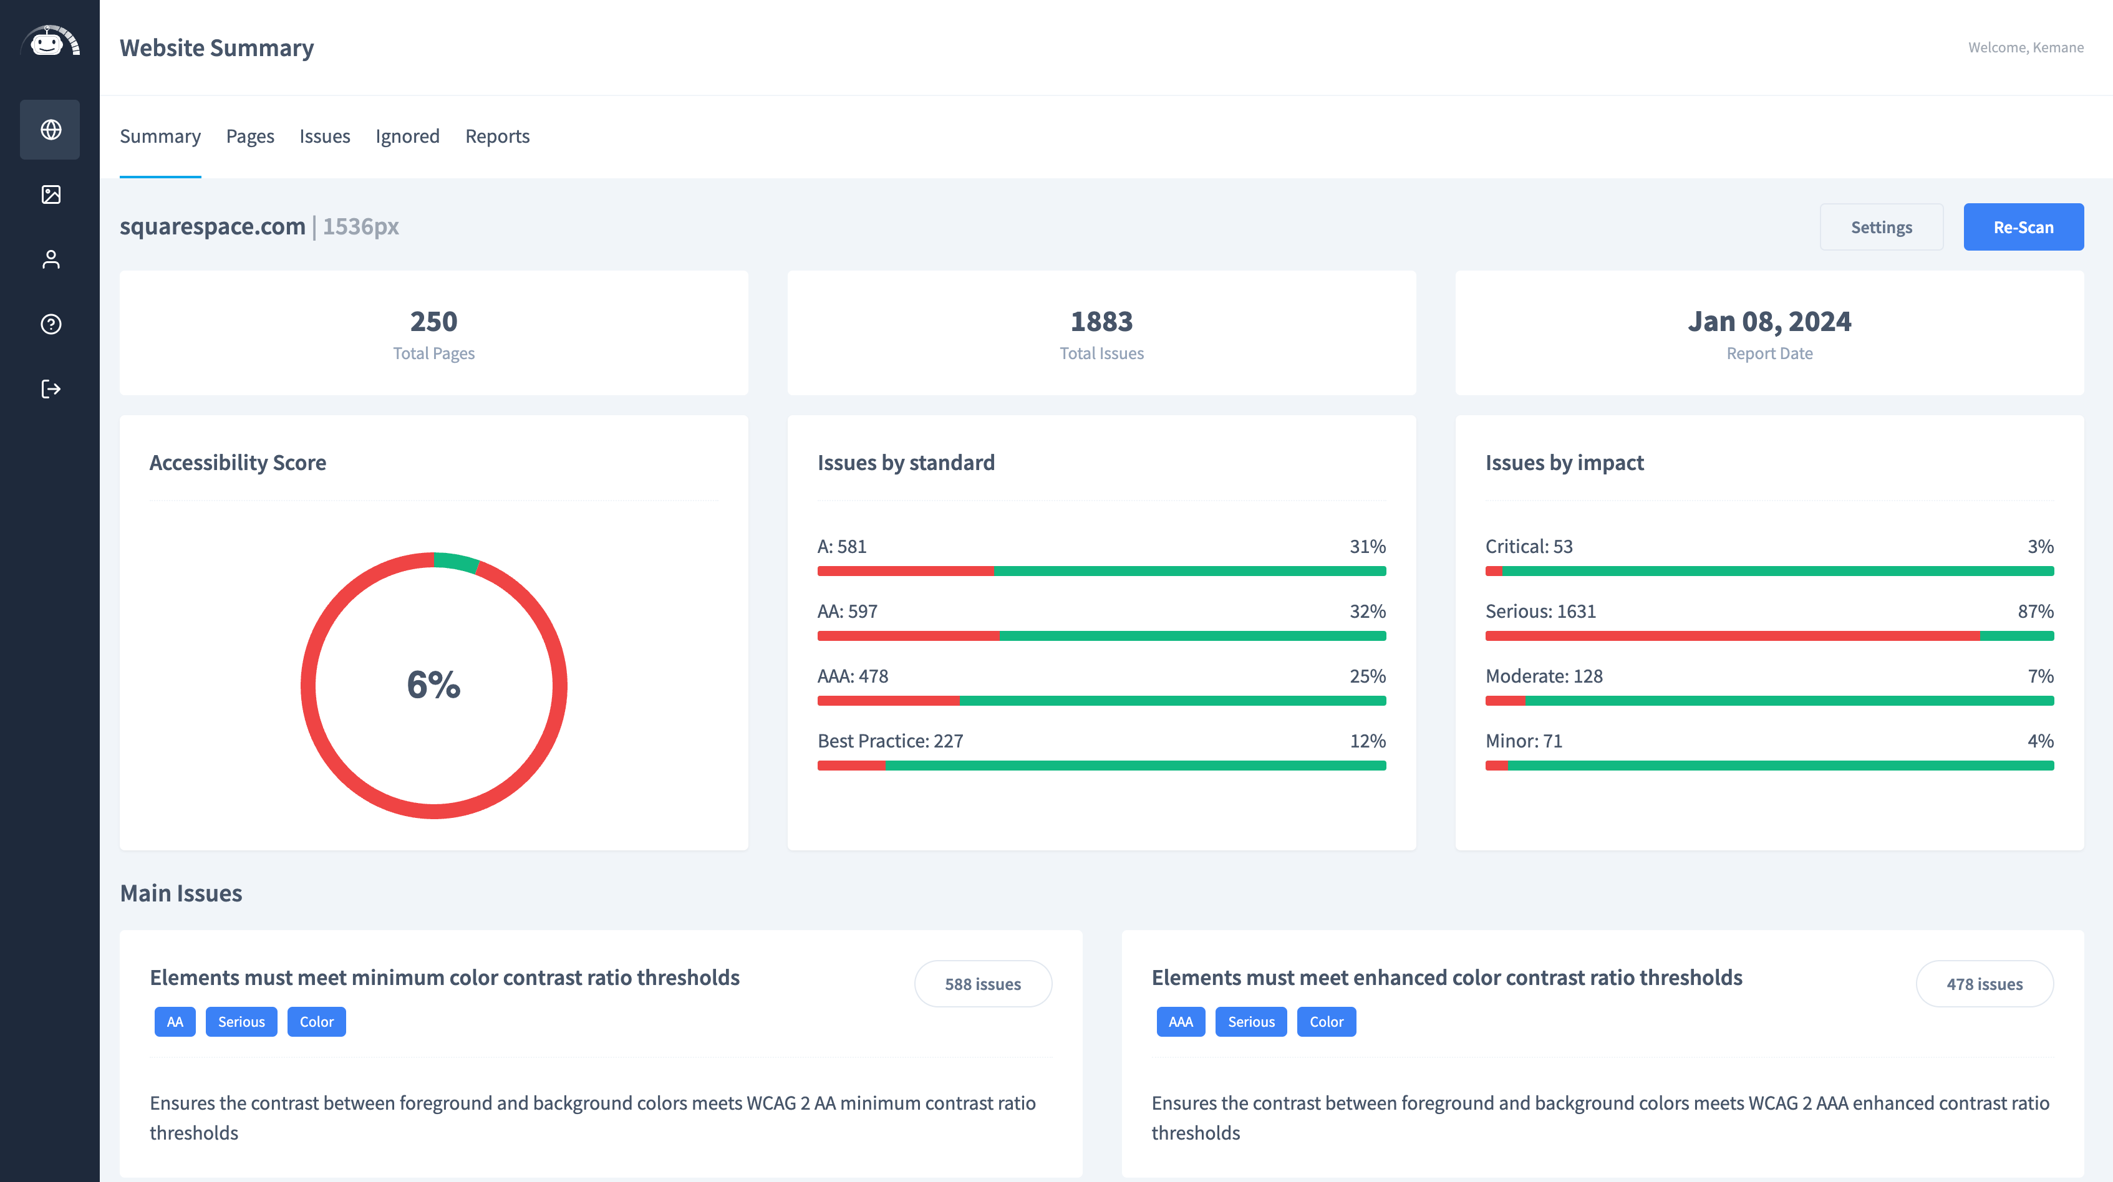This screenshot has width=2113, height=1182.
Task: Click the Settings button
Action: [x=1881, y=227]
